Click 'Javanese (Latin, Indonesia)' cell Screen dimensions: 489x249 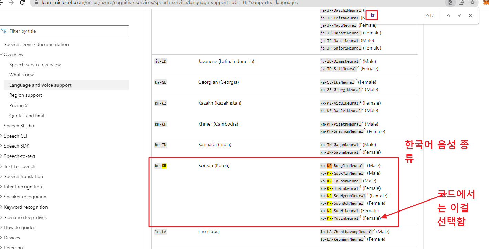pyautogui.click(x=226, y=62)
